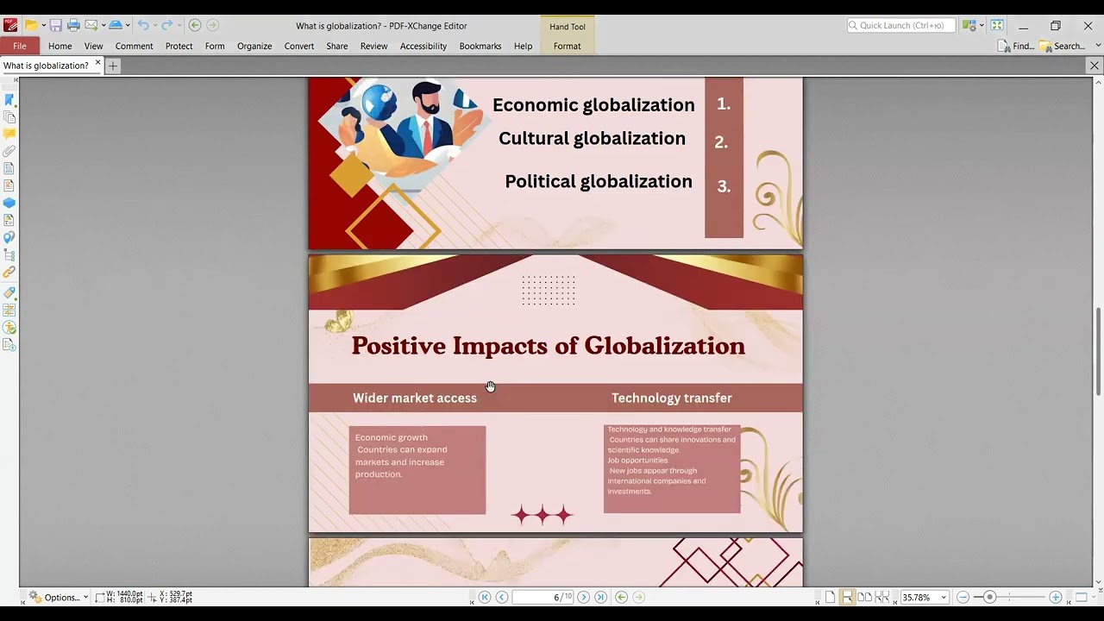The height and width of the screenshot is (621, 1104).
Task: Open the Organize ribbon tab
Action: click(x=254, y=46)
